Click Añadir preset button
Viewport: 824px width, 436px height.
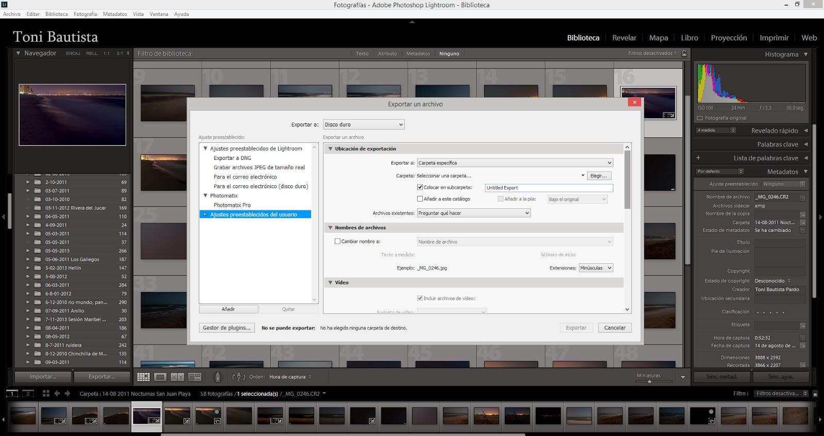pyautogui.click(x=229, y=309)
